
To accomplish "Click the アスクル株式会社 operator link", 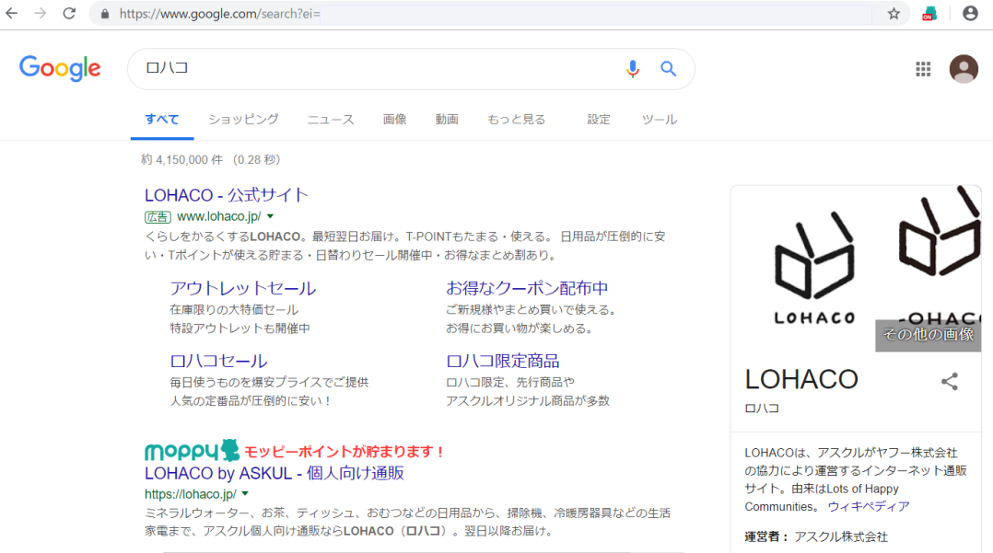I will tap(841, 536).
